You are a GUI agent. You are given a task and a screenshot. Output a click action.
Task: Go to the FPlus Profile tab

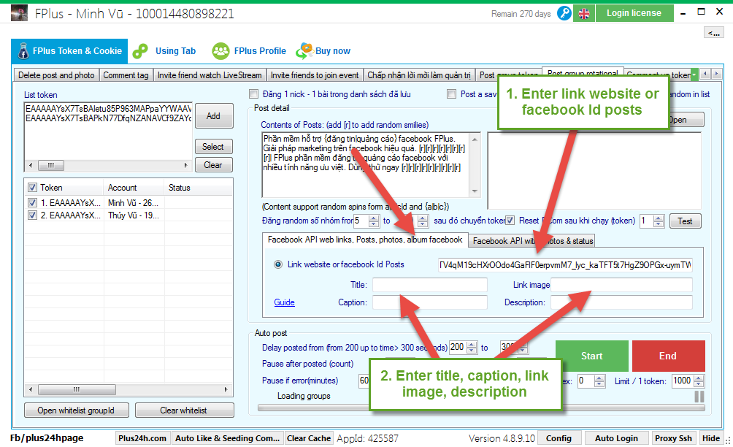coord(249,51)
